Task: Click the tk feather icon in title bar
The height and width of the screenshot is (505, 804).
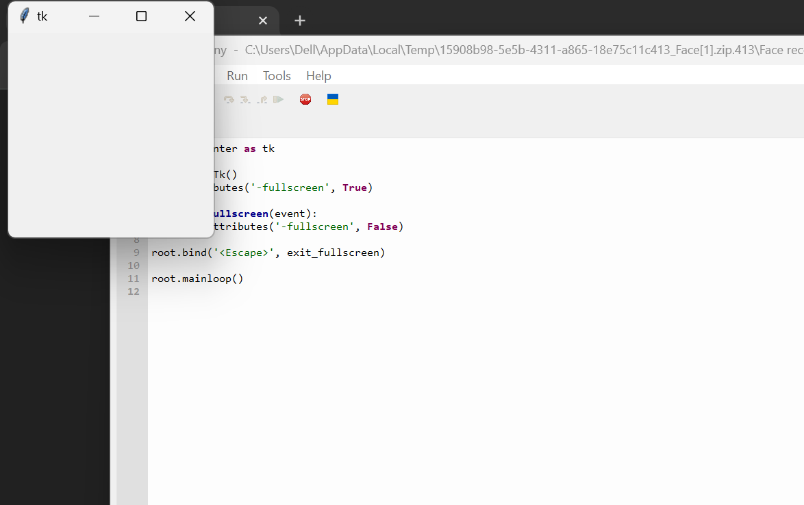Action: tap(25, 16)
